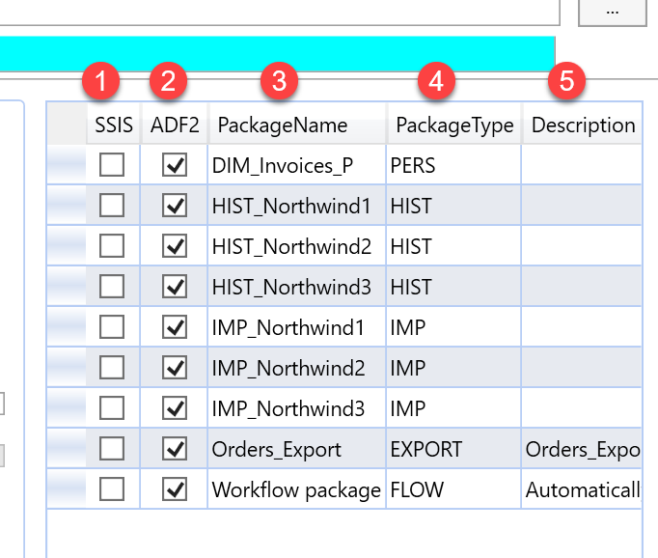Uncheck ADF2 box for IMP_Northwind3
Image resolution: width=658 pixels, height=558 pixels.
pyautogui.click(x=175, y=408)
